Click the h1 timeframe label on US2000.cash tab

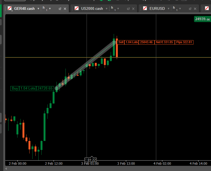[113, 8]
